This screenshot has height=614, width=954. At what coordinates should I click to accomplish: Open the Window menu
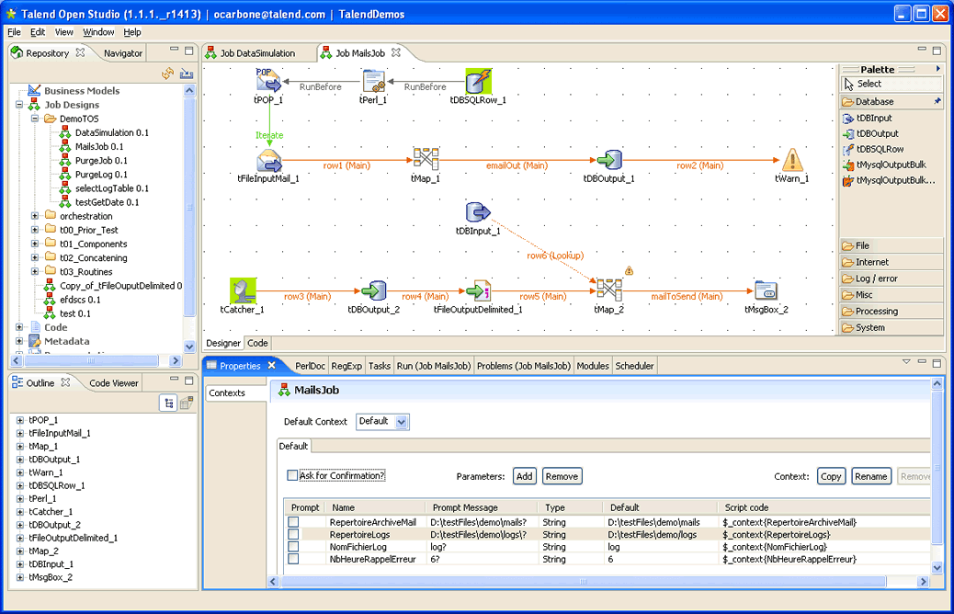[x=98, y=32]
